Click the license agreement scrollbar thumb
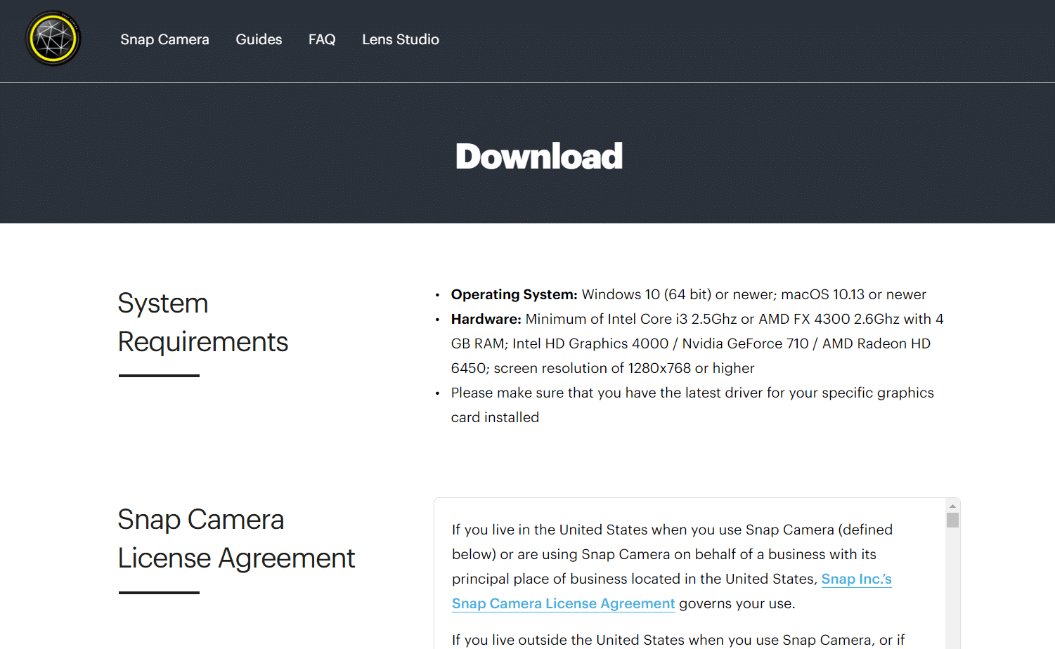The width and height of the screenshot is (1055, 649). pyautogui.click(x=952, y=520)
